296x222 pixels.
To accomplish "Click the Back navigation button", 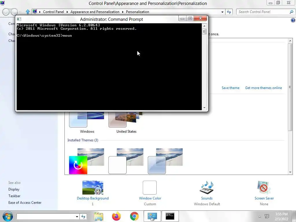I will [x=6, y=12].
